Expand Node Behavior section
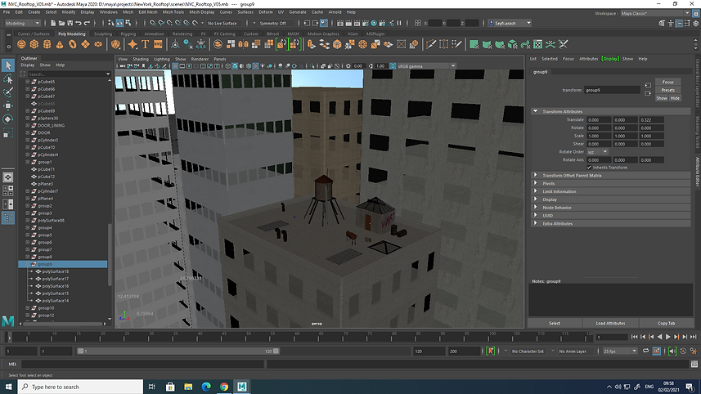The height and width of the screenshot is (394, 701). [535, 208]
